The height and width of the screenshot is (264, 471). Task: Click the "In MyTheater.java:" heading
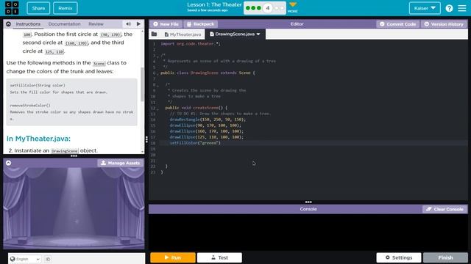(38, 139)
